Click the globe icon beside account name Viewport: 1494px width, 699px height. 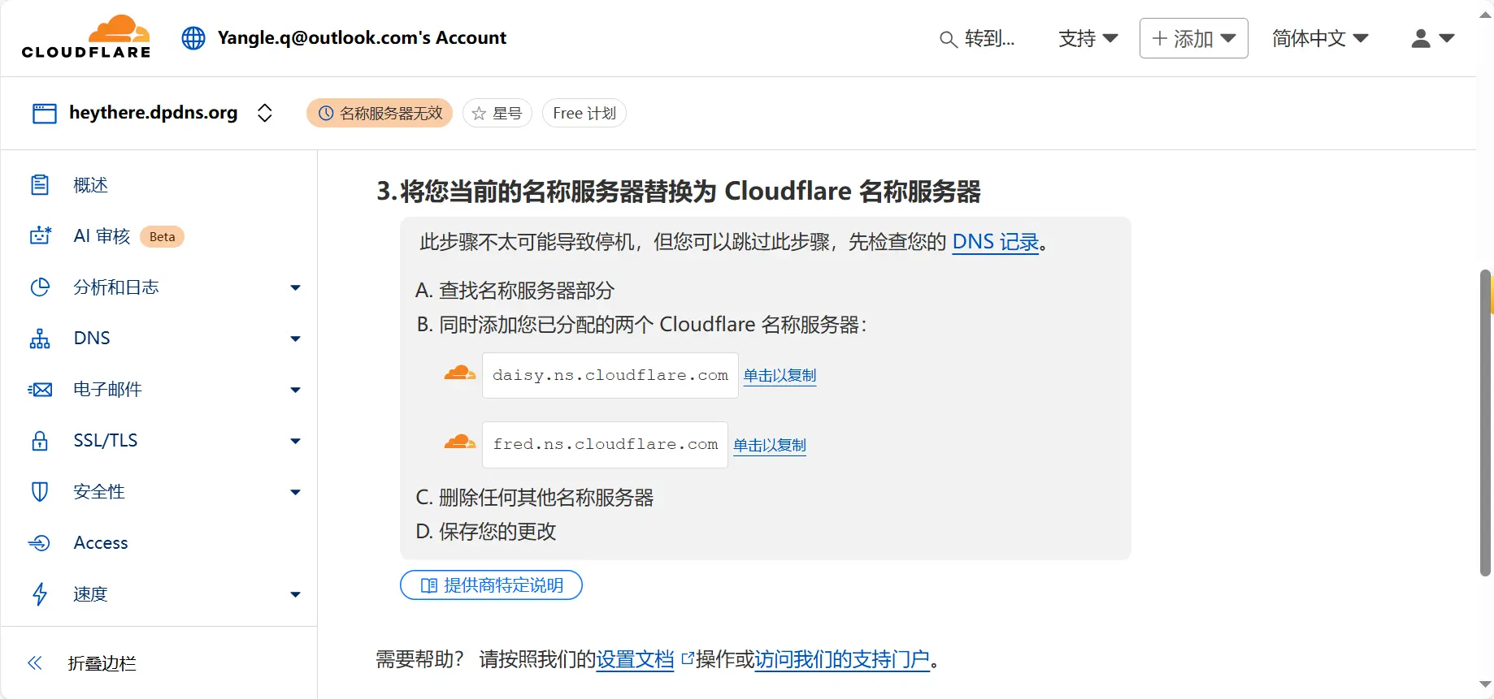(193, 38)
